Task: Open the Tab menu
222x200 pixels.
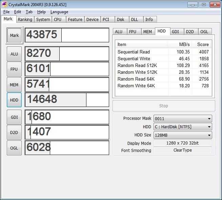Action: point(29,12)
